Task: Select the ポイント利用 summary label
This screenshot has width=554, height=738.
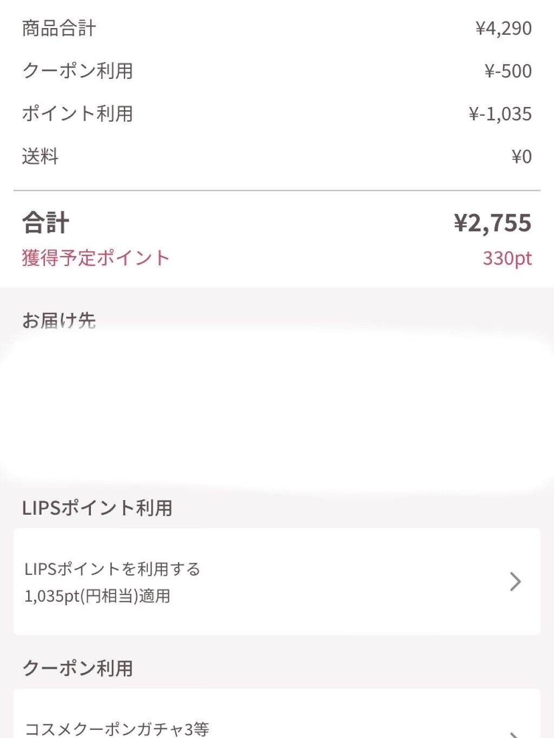Action: pyautogui.click(x=78, y=114)
